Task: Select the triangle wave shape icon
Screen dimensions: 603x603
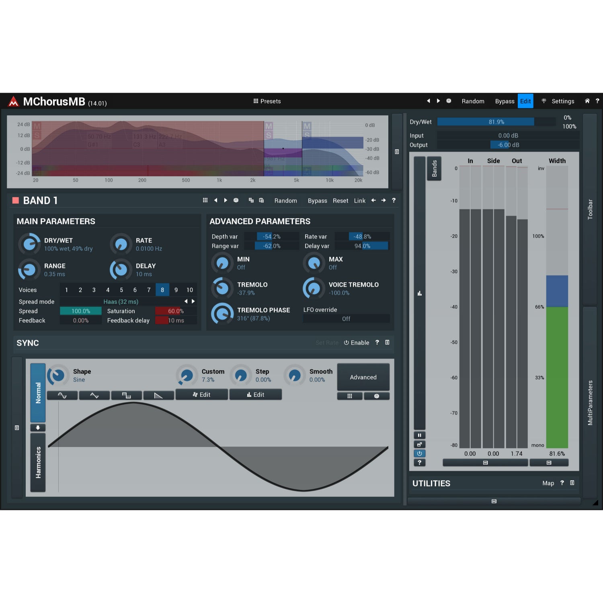Action: pyautogui.click(x=94, y=396)
